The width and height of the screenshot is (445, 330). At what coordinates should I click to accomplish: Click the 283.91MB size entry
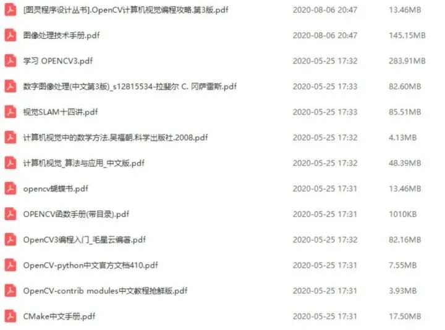407,61
